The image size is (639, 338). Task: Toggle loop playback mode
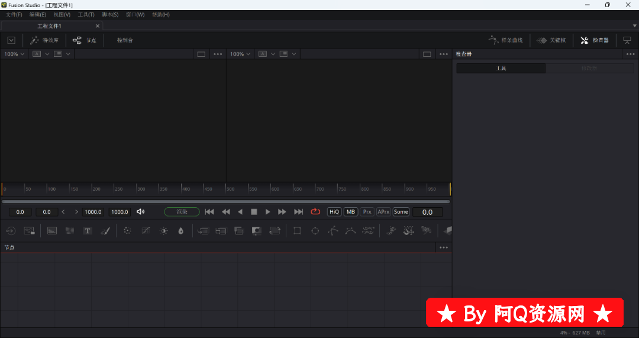(315, 211)
